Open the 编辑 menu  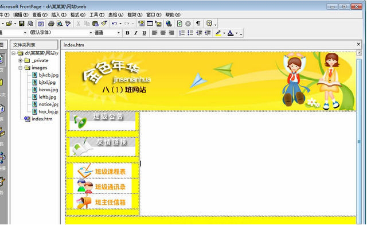[21, 15]
